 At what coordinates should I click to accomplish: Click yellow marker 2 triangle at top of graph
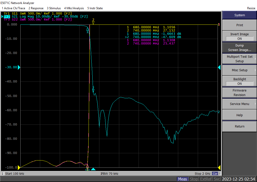[93, 23]
